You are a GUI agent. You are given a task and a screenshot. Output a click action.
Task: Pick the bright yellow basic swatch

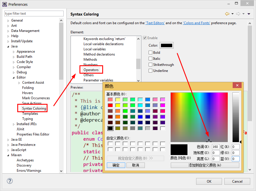point(118,105)
